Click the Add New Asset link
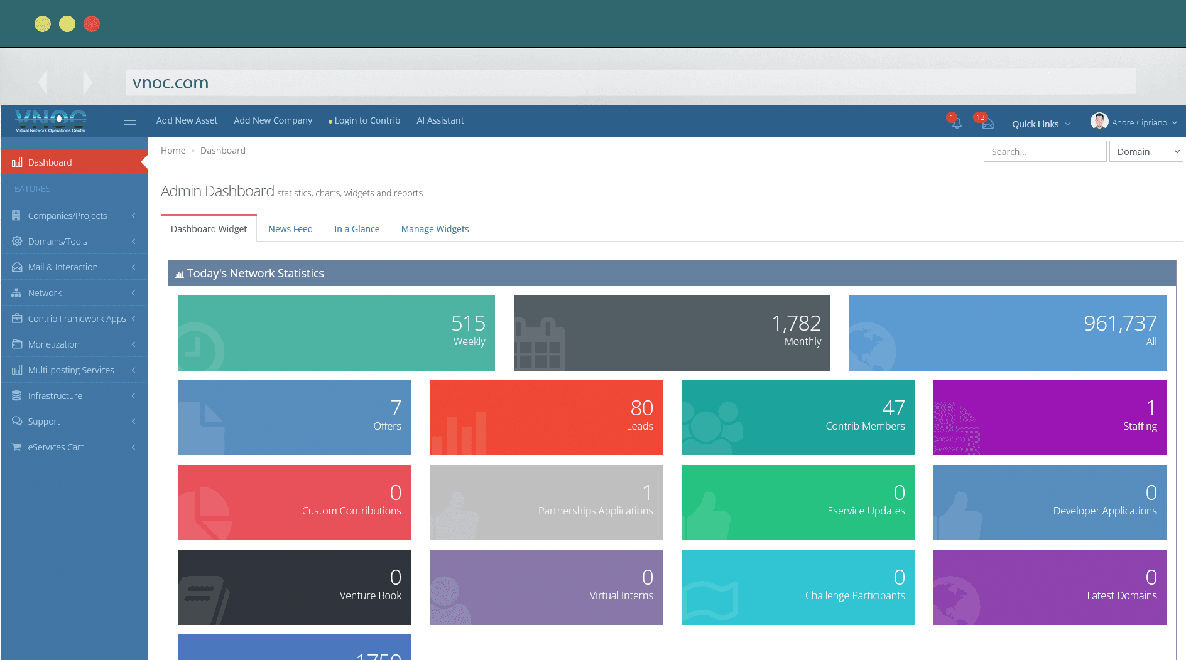Viewport: 1186px width, 660px height. click(x=187, y=120)
